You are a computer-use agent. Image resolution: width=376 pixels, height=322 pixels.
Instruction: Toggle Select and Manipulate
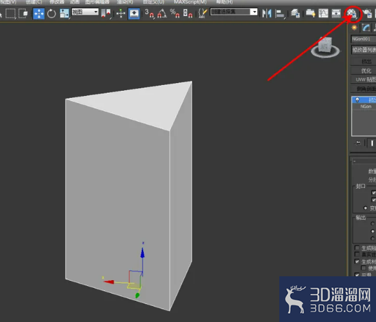pyautogui.click(x=121, y=14)
